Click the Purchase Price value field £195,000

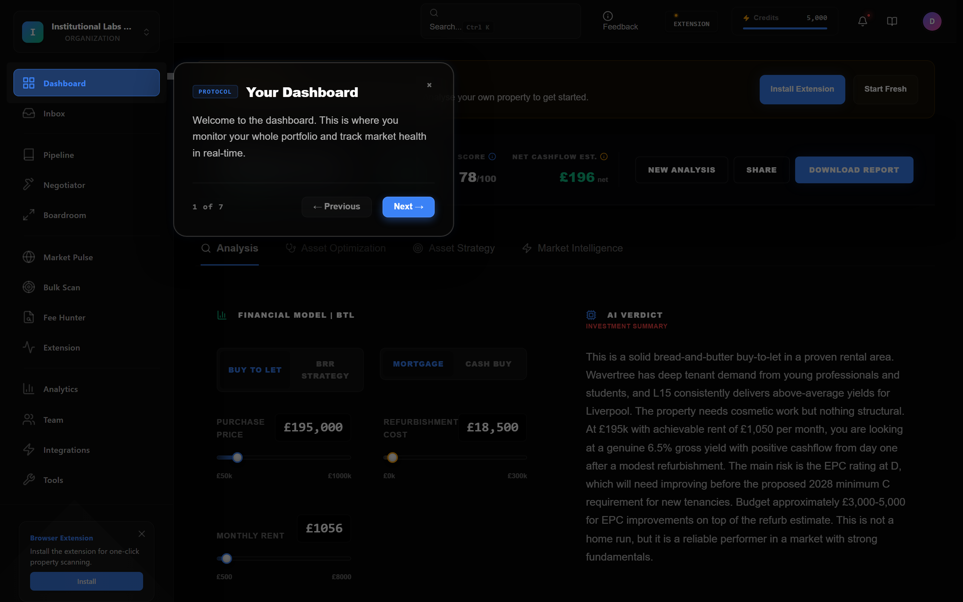click(x=313, y=428)
